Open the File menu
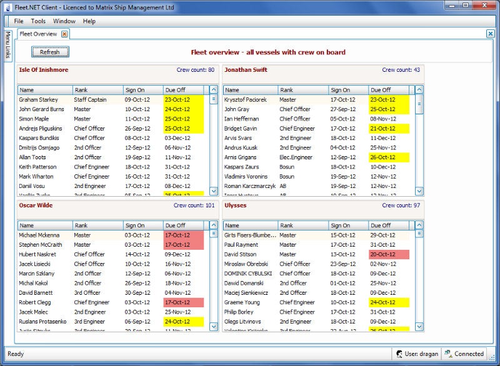The width and height of the screenshot is (500, 366). pos(19,21)
